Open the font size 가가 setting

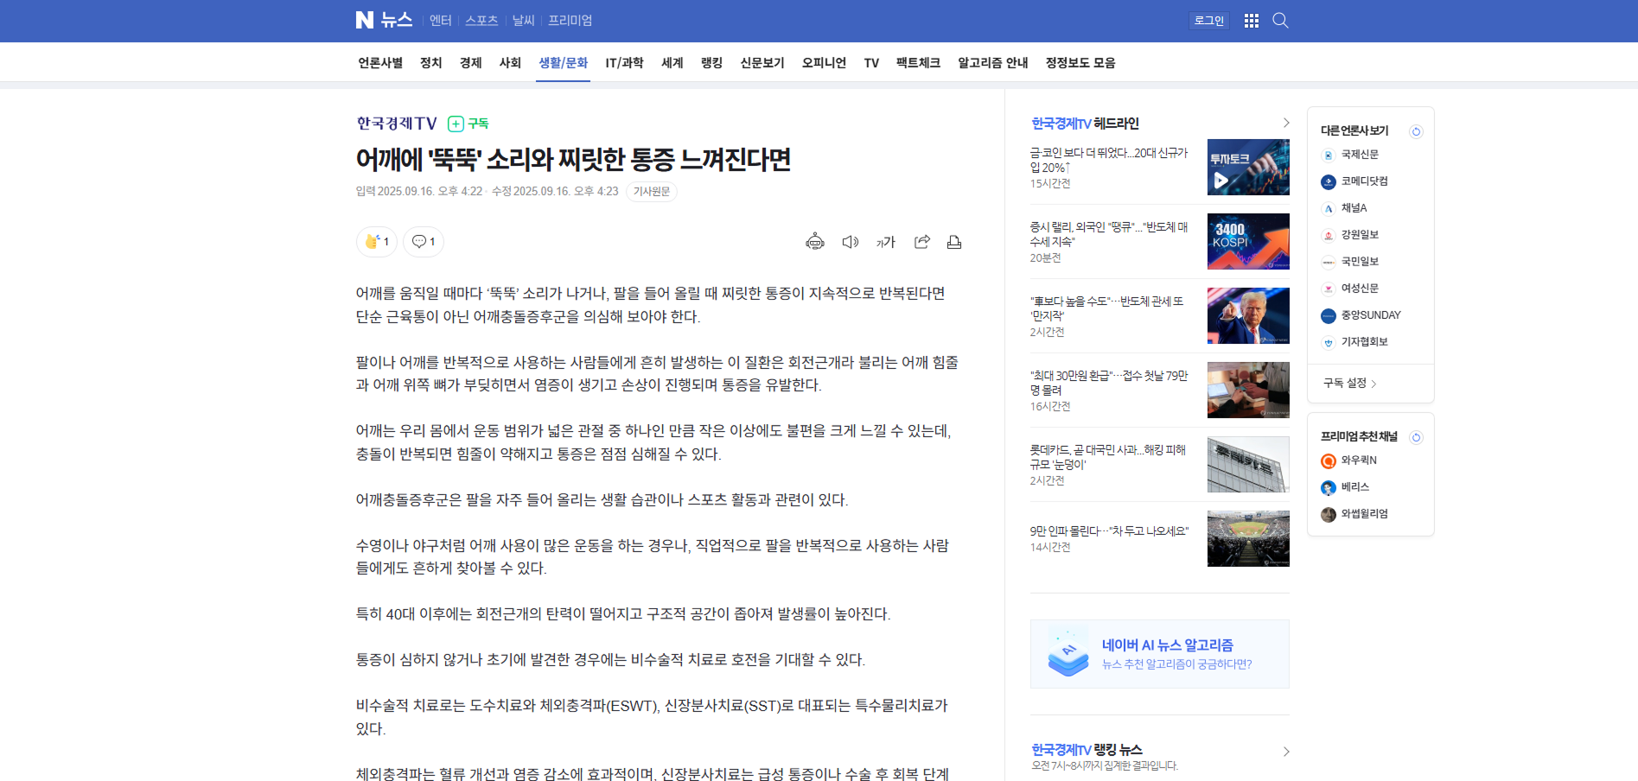point(886,242)
